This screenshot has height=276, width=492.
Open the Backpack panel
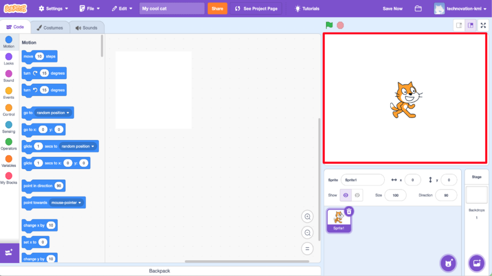tap(160, 271)
